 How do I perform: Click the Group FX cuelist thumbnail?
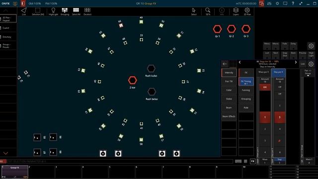pyautogui.click(x=15, y=172)
